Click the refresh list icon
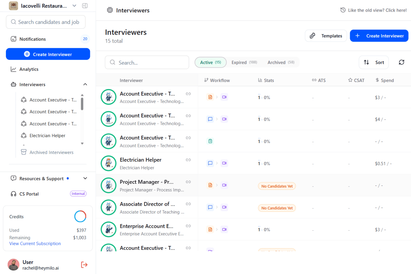Image resolution: width=411 pixels, height=274 pixels. point(401,62)
